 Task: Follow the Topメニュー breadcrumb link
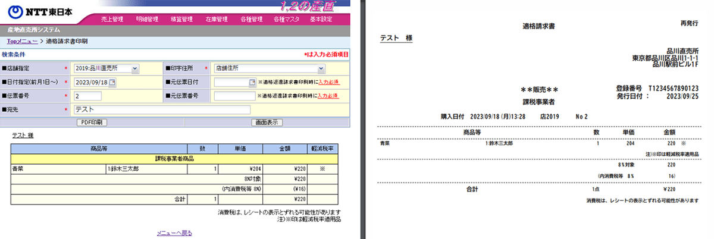click(22, 41)
